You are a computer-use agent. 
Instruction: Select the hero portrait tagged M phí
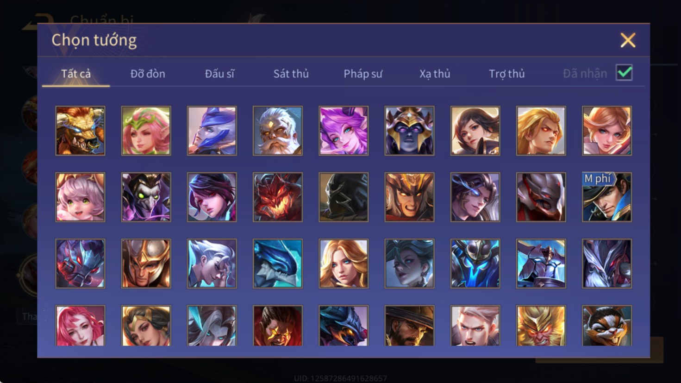(607, 197)
